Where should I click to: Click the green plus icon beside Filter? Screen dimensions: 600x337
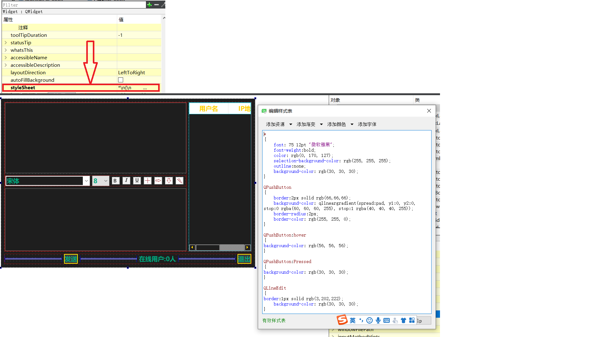click(149, 5)
